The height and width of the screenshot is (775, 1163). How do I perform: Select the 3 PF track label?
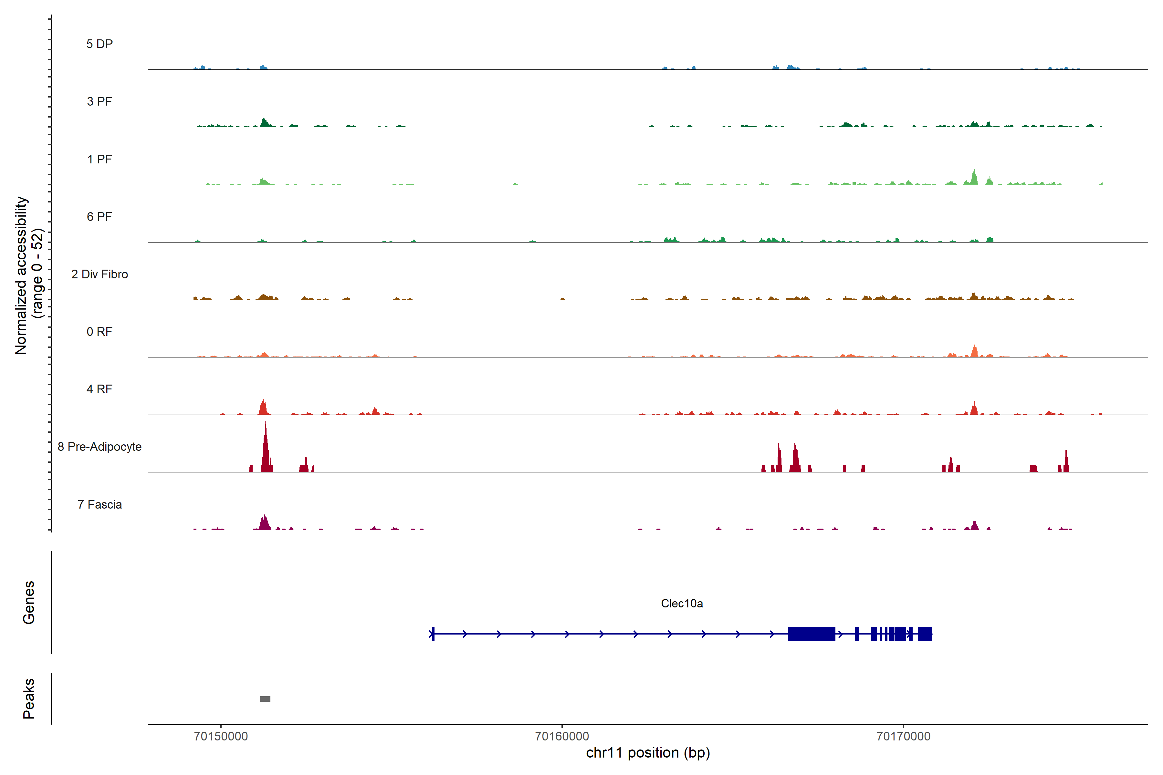click(100, 101)
